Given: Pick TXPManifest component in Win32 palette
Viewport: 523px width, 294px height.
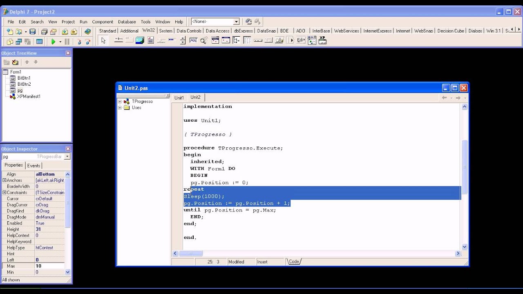Looking at the screenshot, I should [322, 40].
